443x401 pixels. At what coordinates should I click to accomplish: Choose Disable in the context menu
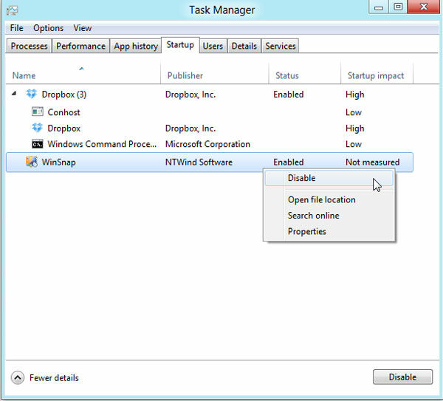point(329,178)
